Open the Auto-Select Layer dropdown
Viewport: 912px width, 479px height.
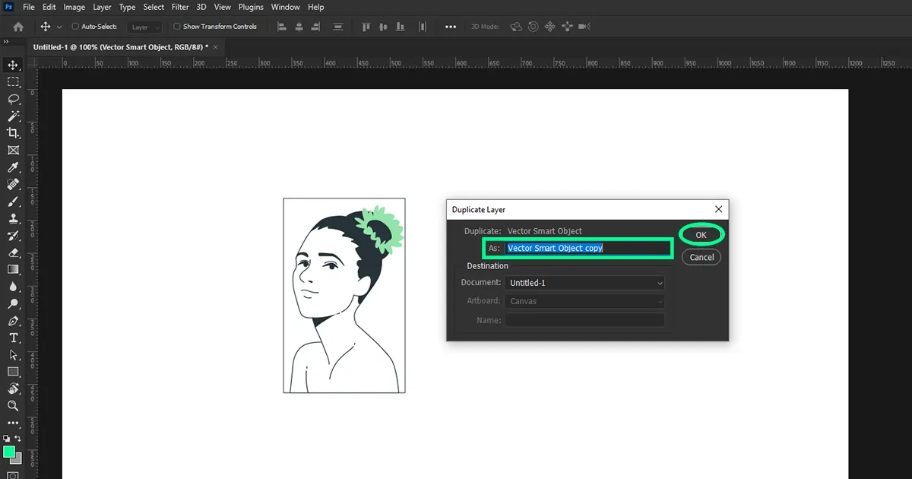pyautogui.click(x=144, y=26)
